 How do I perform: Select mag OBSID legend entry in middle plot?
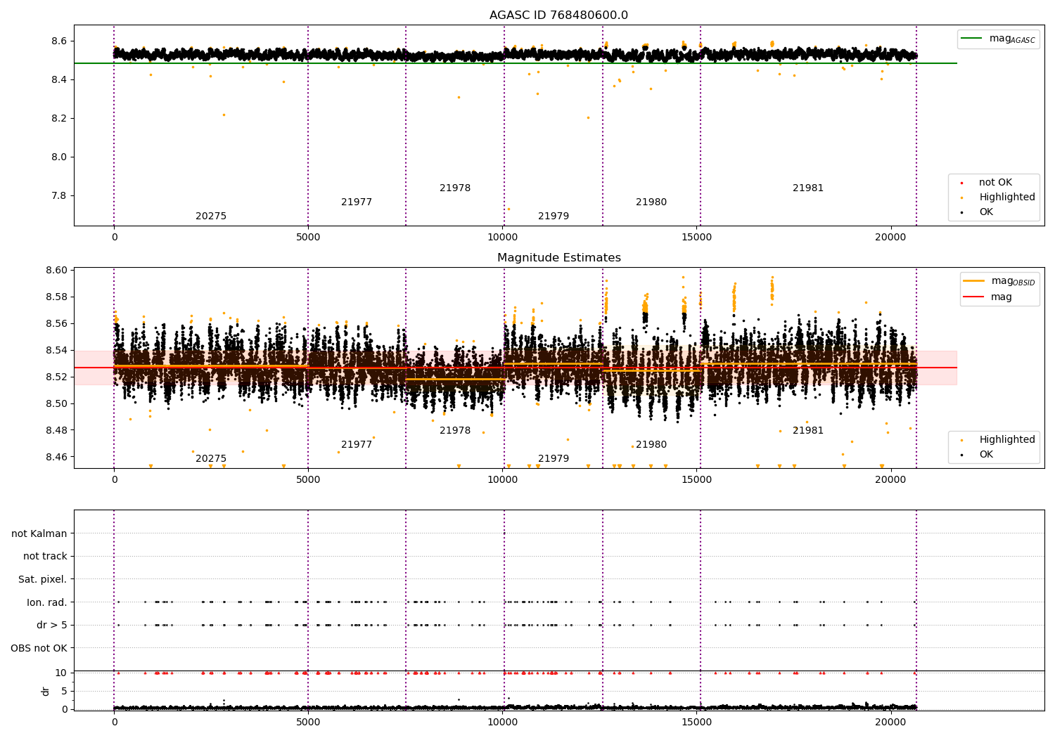(x=999, y=281)
